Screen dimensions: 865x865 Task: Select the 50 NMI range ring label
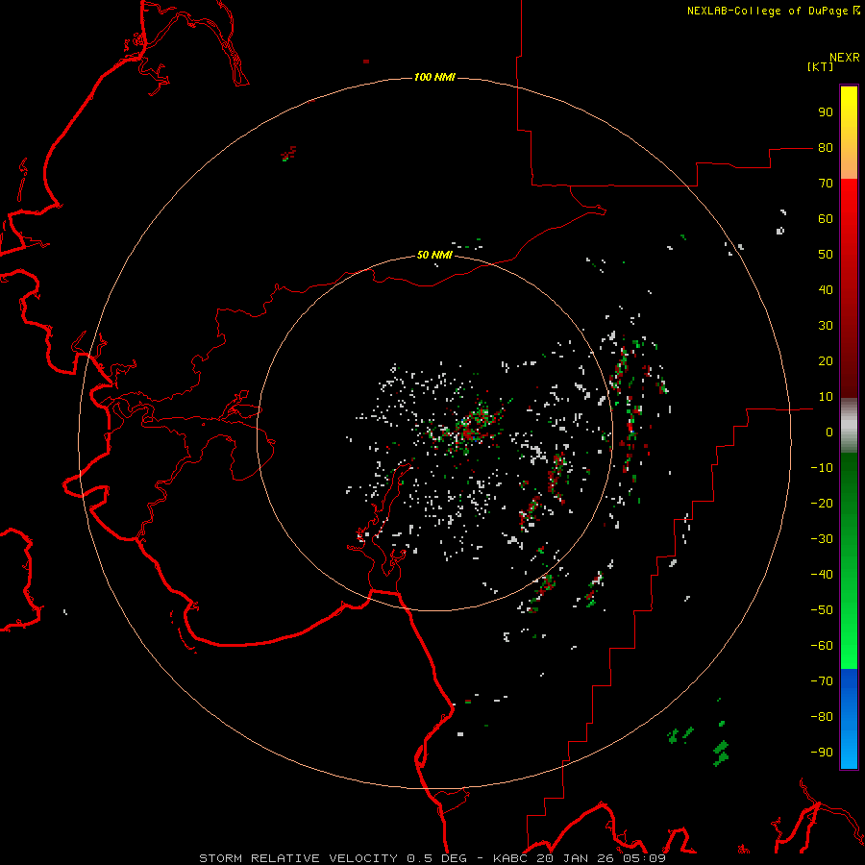[x=434, y=255]
